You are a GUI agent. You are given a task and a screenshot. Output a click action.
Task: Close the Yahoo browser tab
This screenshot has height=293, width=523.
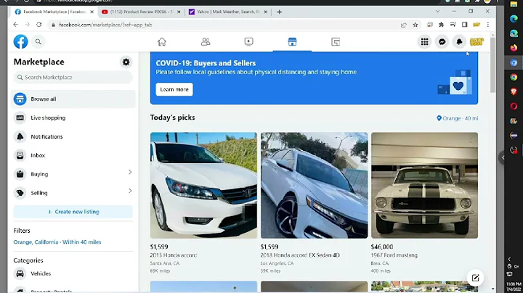pos(266,12)
